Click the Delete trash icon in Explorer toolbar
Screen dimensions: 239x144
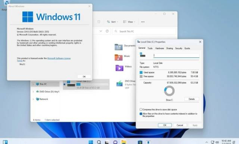coord(99,22)
